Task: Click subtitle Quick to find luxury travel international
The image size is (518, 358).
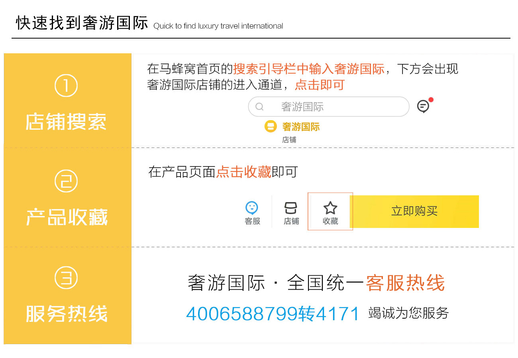Action: 218,26
